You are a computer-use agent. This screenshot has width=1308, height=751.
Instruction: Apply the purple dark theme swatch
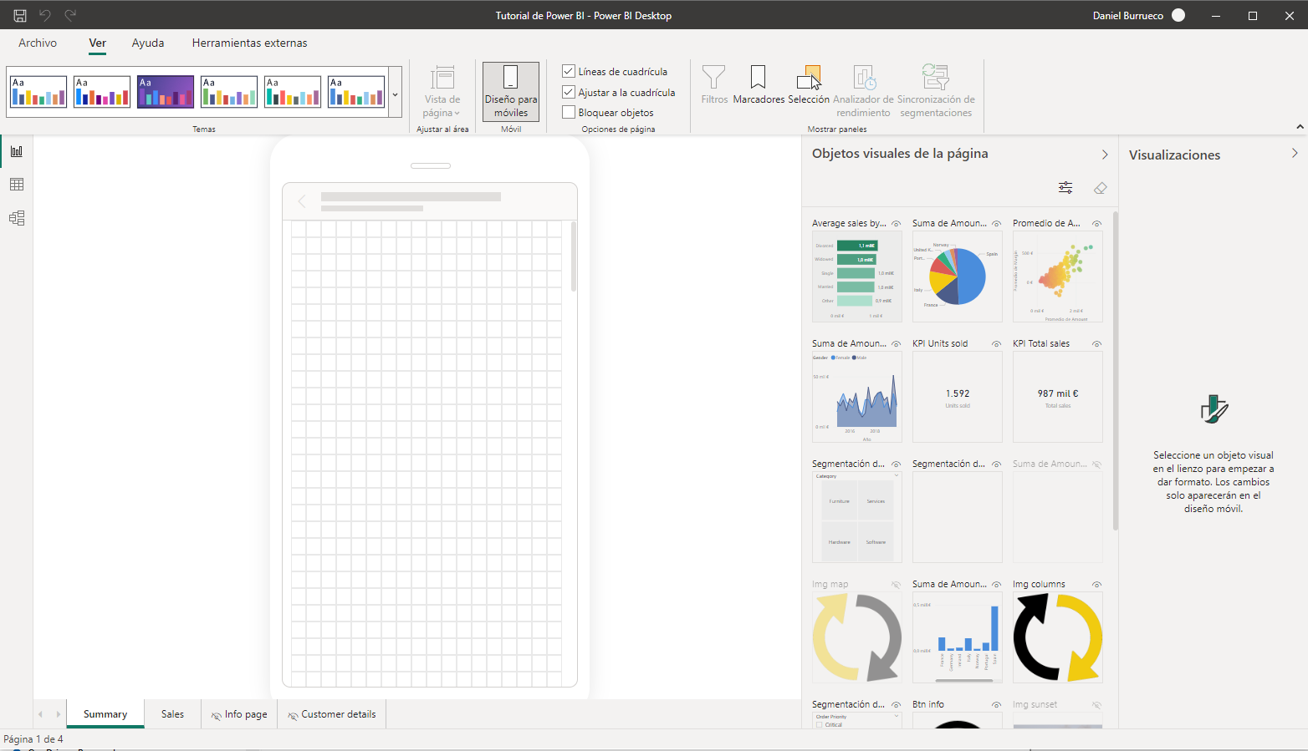(166, 92)
